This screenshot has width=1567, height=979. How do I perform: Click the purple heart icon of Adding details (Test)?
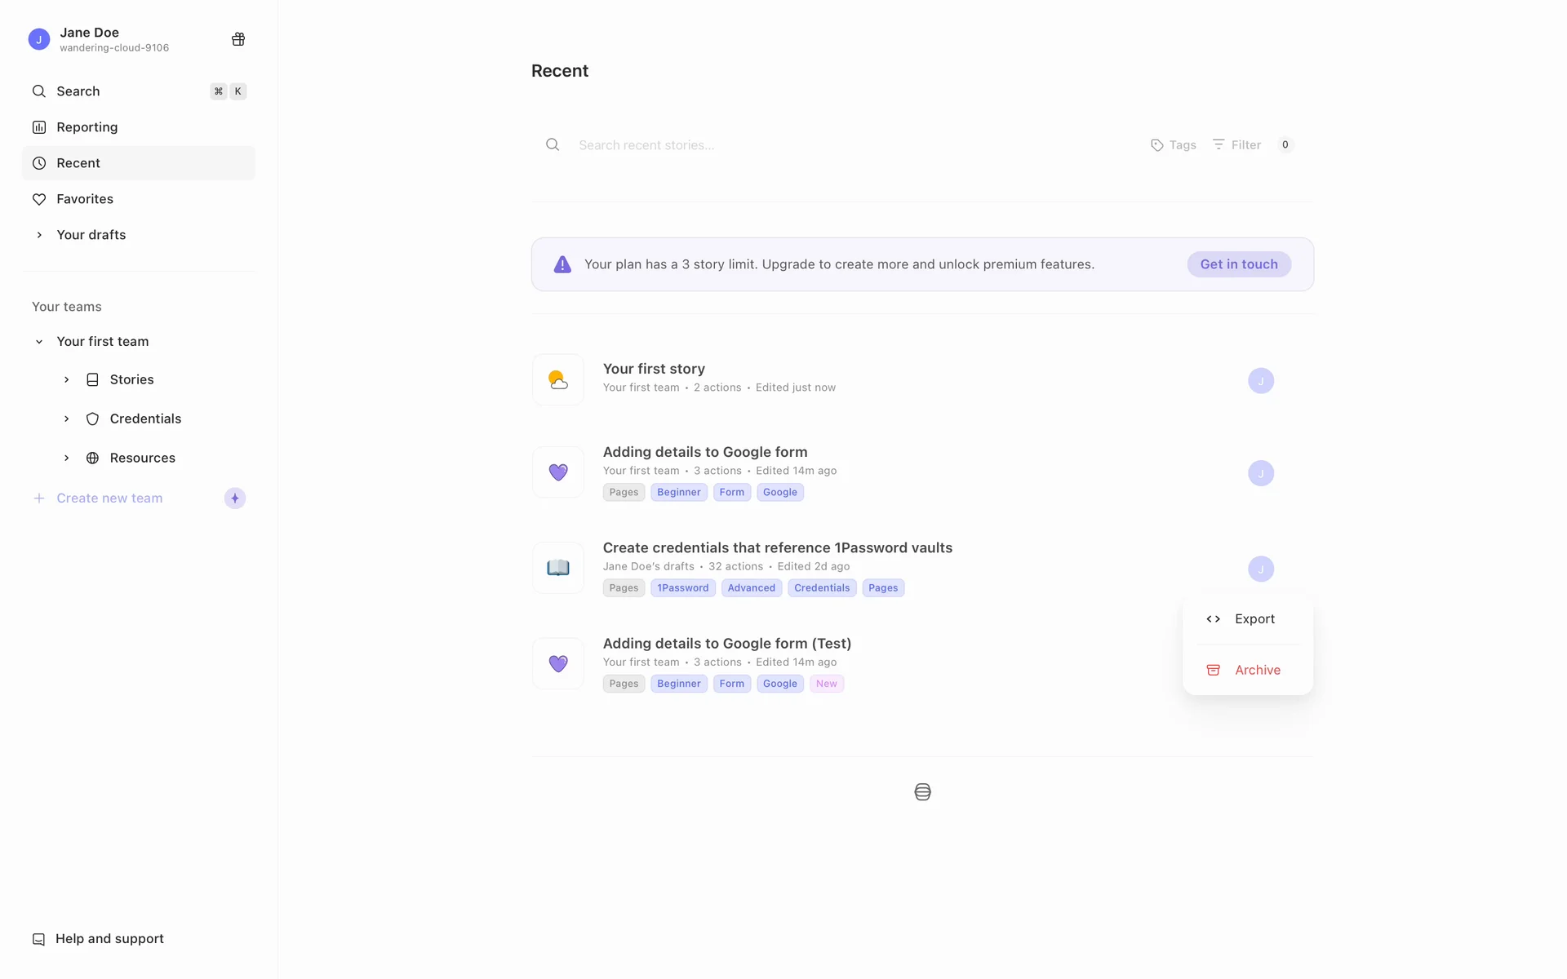coord(558,663)
